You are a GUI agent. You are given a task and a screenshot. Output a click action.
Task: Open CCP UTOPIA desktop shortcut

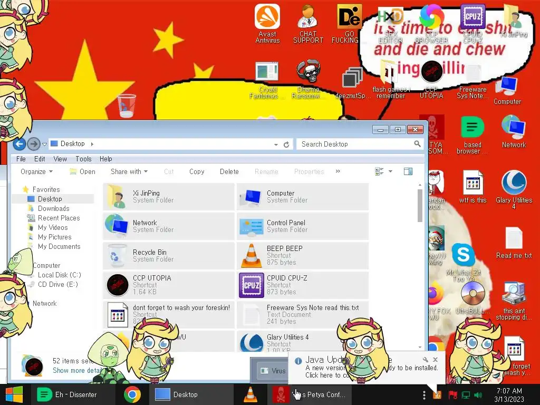(x=431, y=79)
